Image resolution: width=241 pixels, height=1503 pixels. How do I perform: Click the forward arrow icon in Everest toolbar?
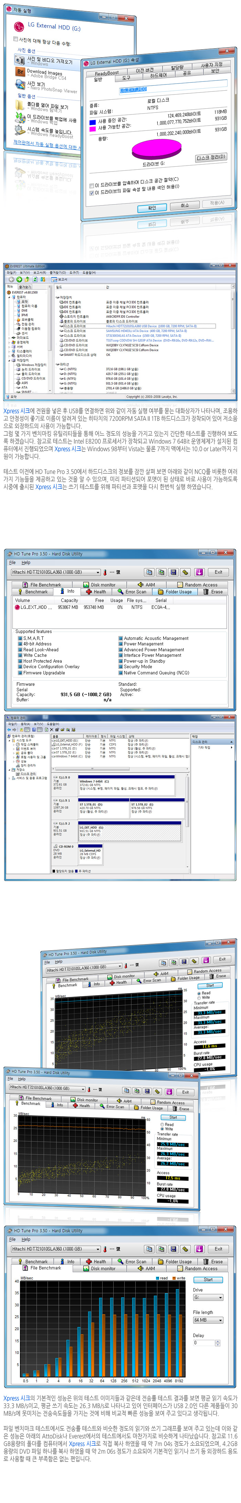19,279
